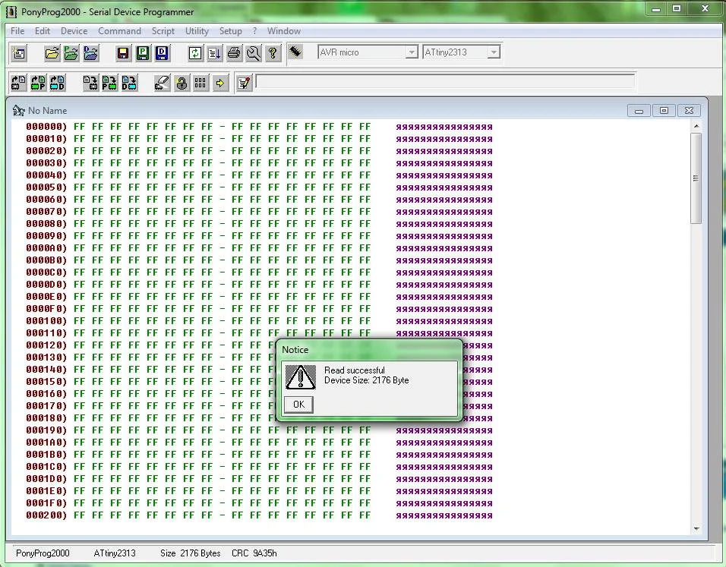Open the AVR micro device family dropdown
Image resolution: width=726 pixels, height=567 pixels.
411,52
